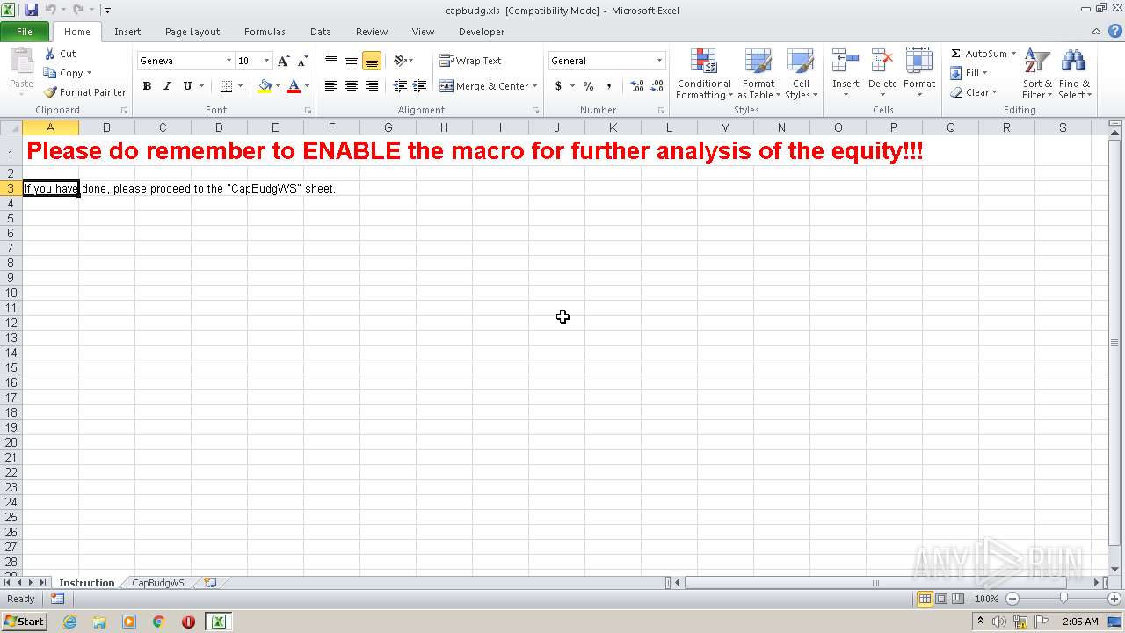Click the Orientation text angle icon
Image resolution: width=1125 pixels, height=633 pixels.
point(401,61)
